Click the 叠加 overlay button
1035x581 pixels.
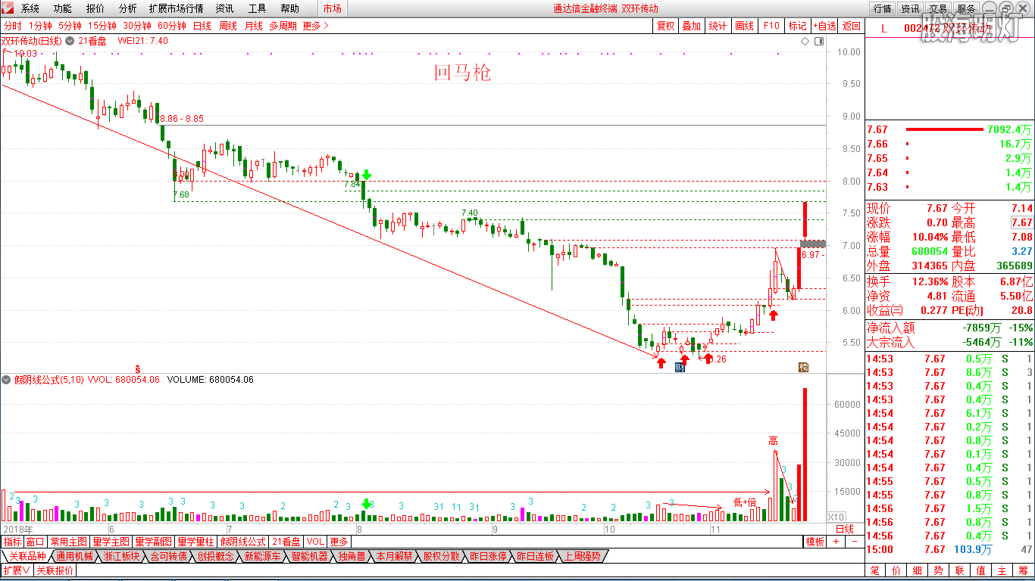(691, 26)
